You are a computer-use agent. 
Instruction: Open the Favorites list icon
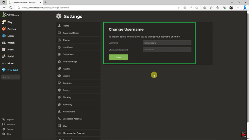[x=211, y=8]
